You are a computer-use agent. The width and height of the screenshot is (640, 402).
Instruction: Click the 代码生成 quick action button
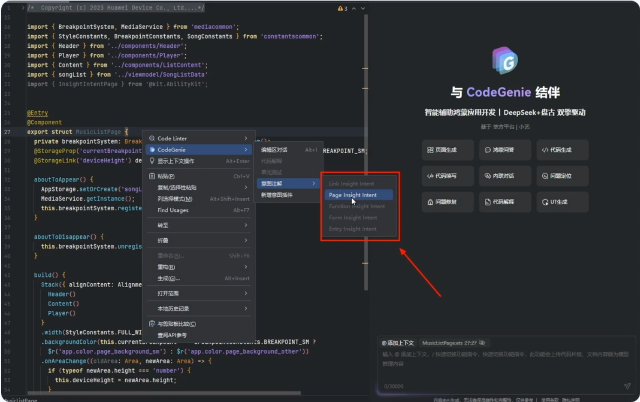[x=563, y=150]
